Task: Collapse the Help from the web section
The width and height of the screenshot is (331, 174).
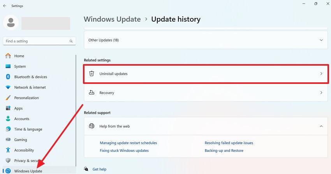Action: click(321, 126)
